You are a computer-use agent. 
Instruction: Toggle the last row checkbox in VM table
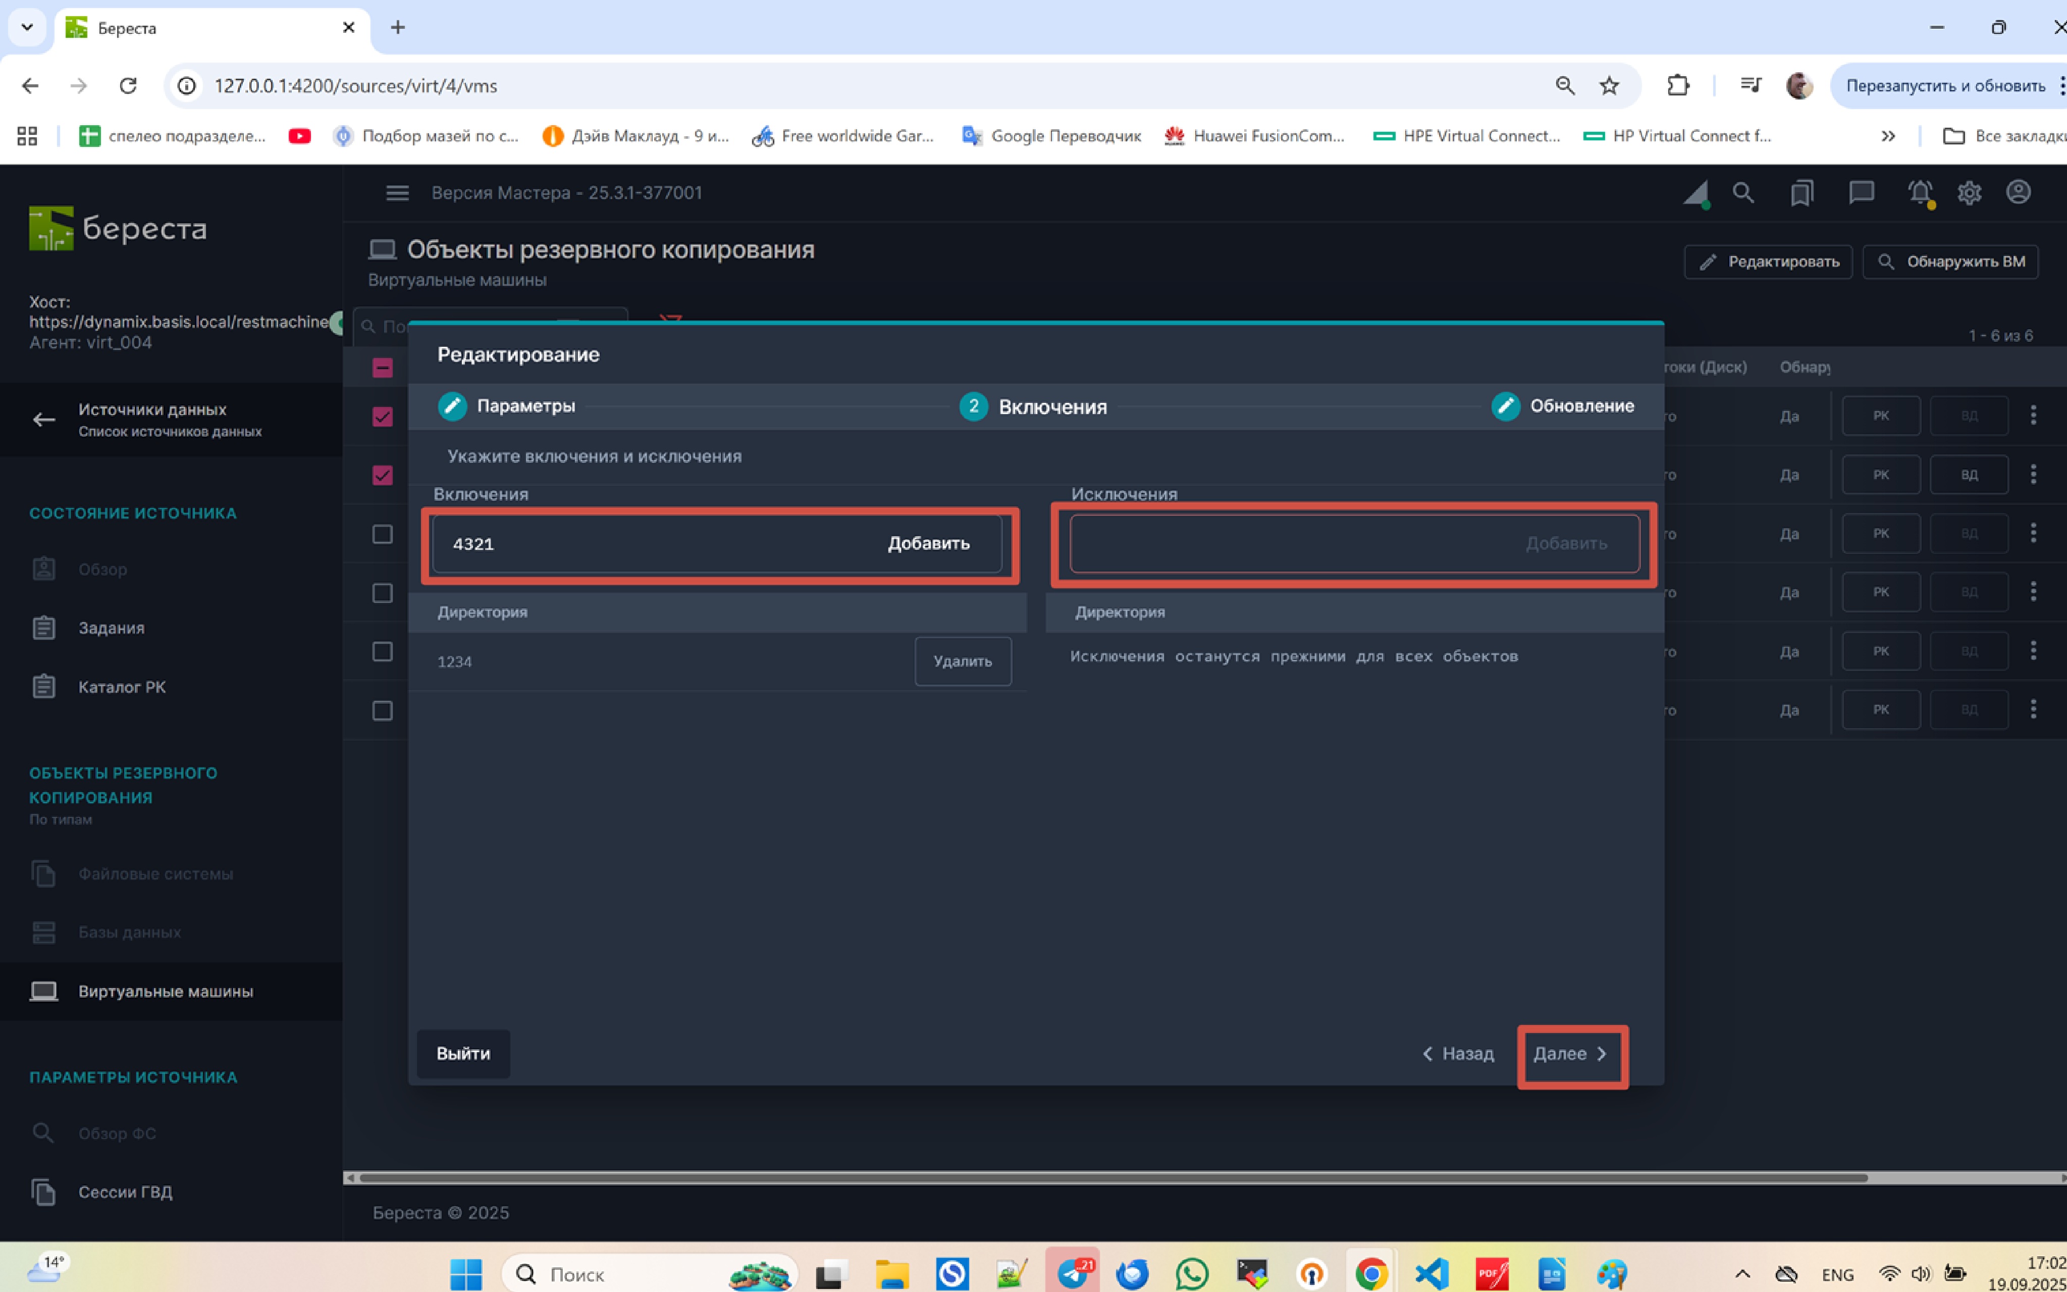[383, 711]
